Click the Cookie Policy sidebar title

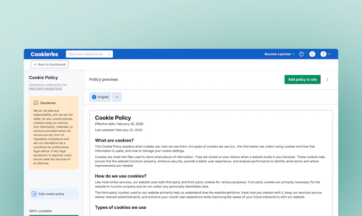click(43, 78)
